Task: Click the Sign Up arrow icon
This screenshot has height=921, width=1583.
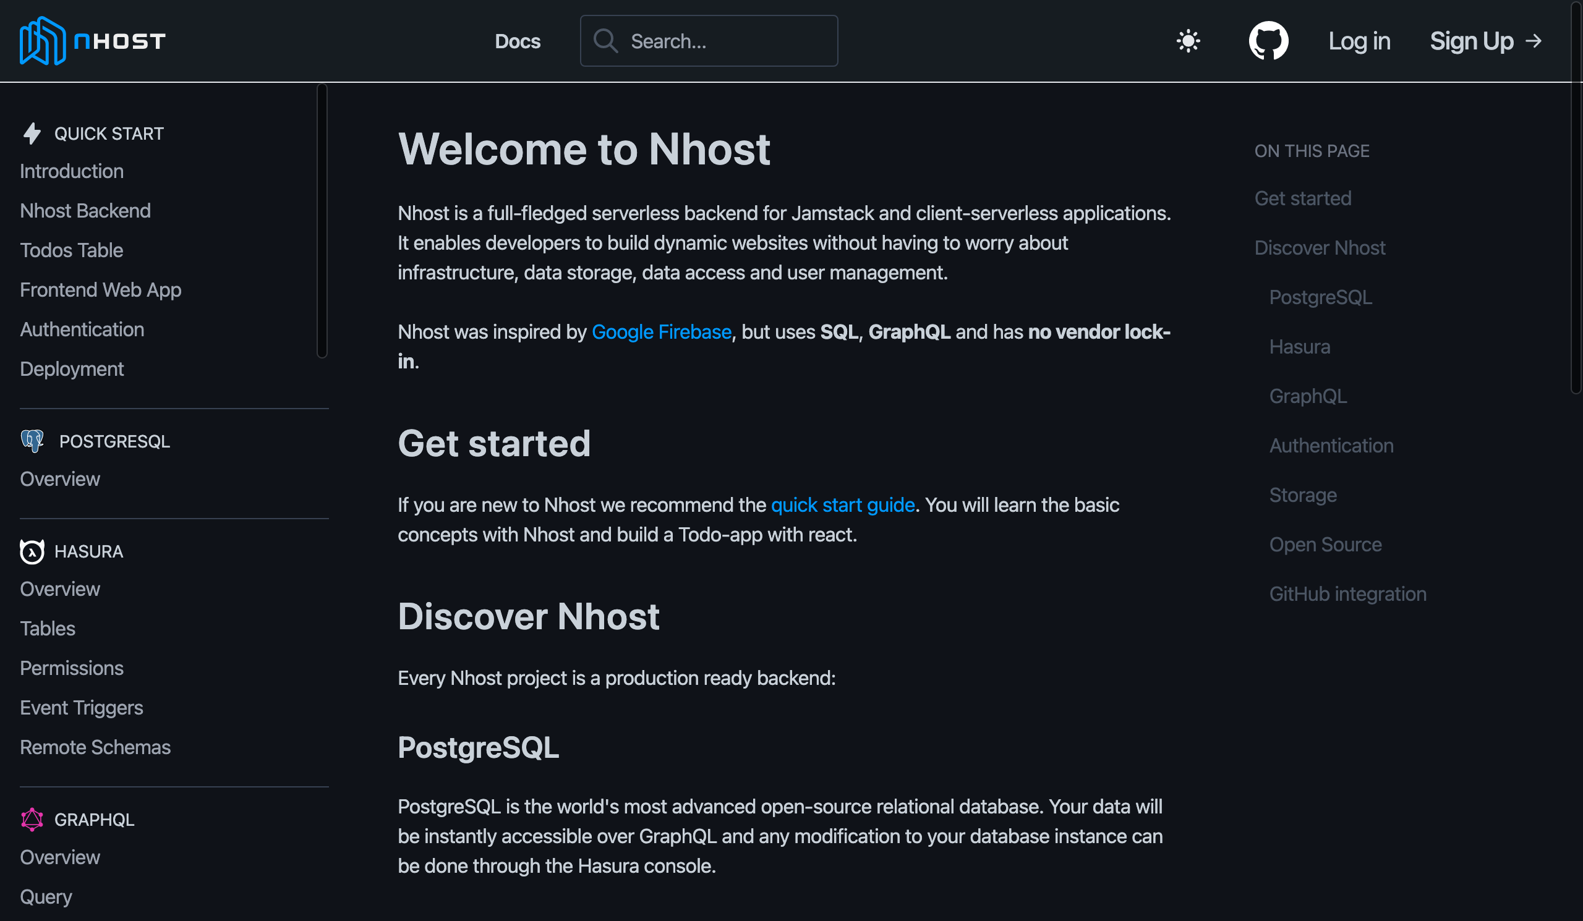Action: (1534, 41)
